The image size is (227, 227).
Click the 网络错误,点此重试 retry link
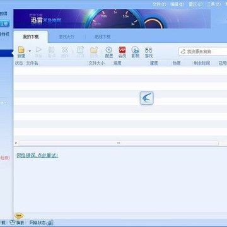tap(37, 156)
